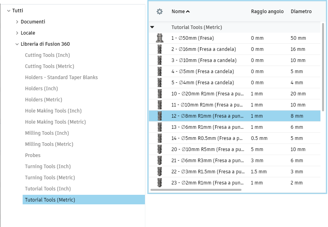
Task: Collapse the Libreria di Fusion 360 node
Action: point(17,44)
